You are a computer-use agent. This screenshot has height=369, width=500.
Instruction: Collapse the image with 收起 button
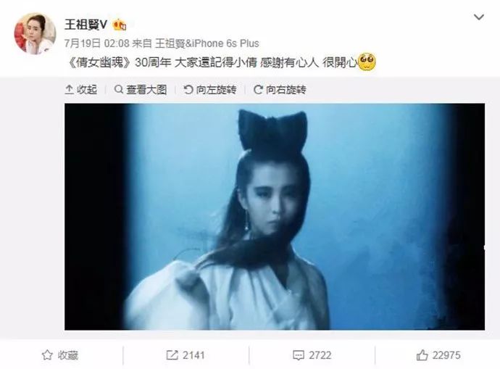coord(81,90)
